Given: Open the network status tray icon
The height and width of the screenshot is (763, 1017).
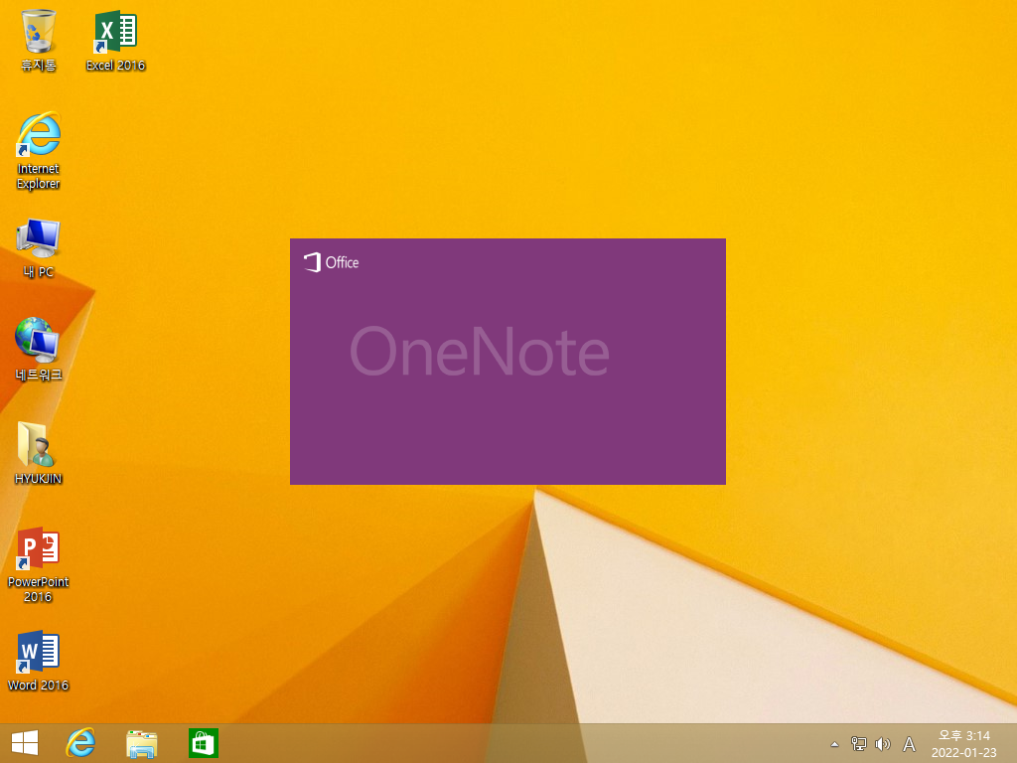Looking at the screenshot, I should [859, 743].
